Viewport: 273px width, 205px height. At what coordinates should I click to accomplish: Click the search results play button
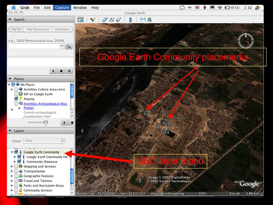click(53, 71)
